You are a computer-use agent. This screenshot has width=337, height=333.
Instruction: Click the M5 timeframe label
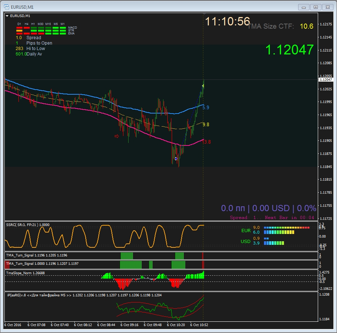coord(56,24)
